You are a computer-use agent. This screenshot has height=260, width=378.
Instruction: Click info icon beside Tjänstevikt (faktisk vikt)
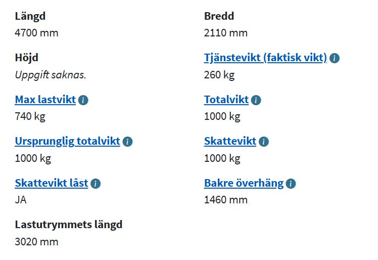pyautogui.click(x=335, y=58)
